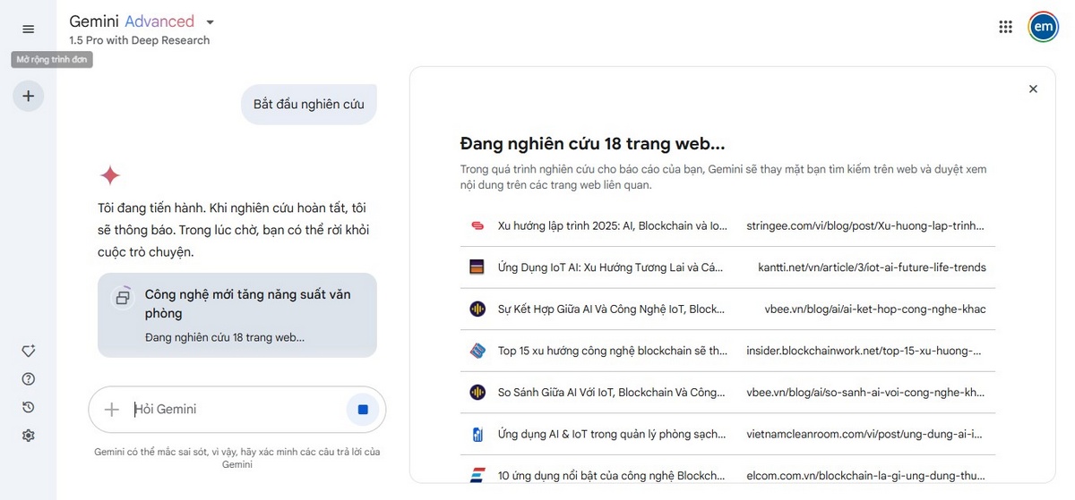1075x500 pixels.
Task: Click stringee.com URL text
Action: click(x=866, y=225)
